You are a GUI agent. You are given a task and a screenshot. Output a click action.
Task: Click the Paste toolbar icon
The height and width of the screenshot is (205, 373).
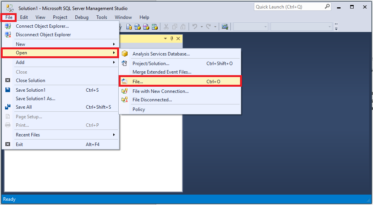(183, 27)
